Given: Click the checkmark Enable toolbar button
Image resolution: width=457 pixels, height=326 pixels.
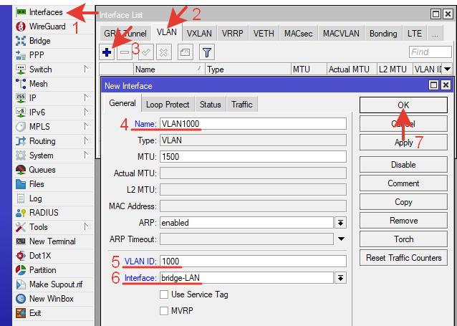Looking at the screenshot, I should click(146, 52).
